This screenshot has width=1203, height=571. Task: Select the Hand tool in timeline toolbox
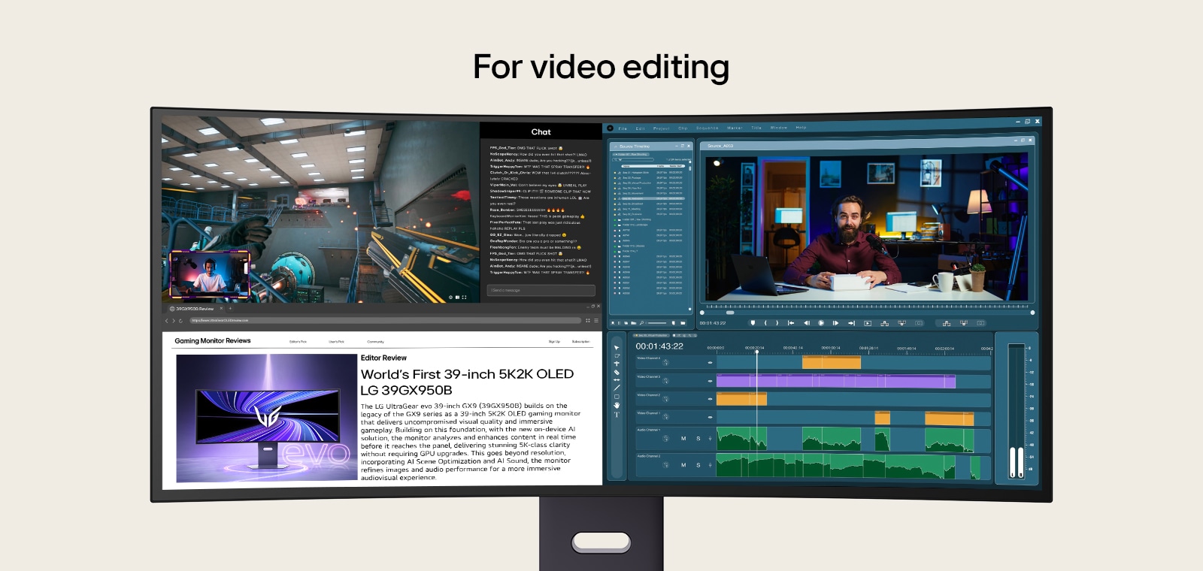point(617,405)
